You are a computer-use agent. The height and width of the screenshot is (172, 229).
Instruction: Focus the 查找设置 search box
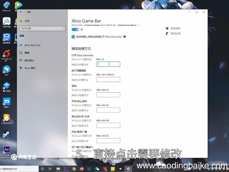(x=42, y=29)
